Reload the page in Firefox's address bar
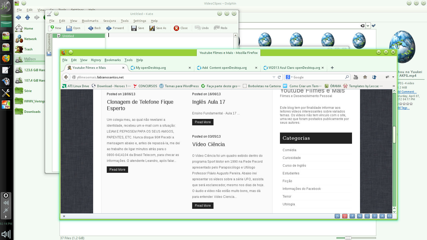Viewport: 427px width, 240px height. pyautogui.click(x=279, y=77)
